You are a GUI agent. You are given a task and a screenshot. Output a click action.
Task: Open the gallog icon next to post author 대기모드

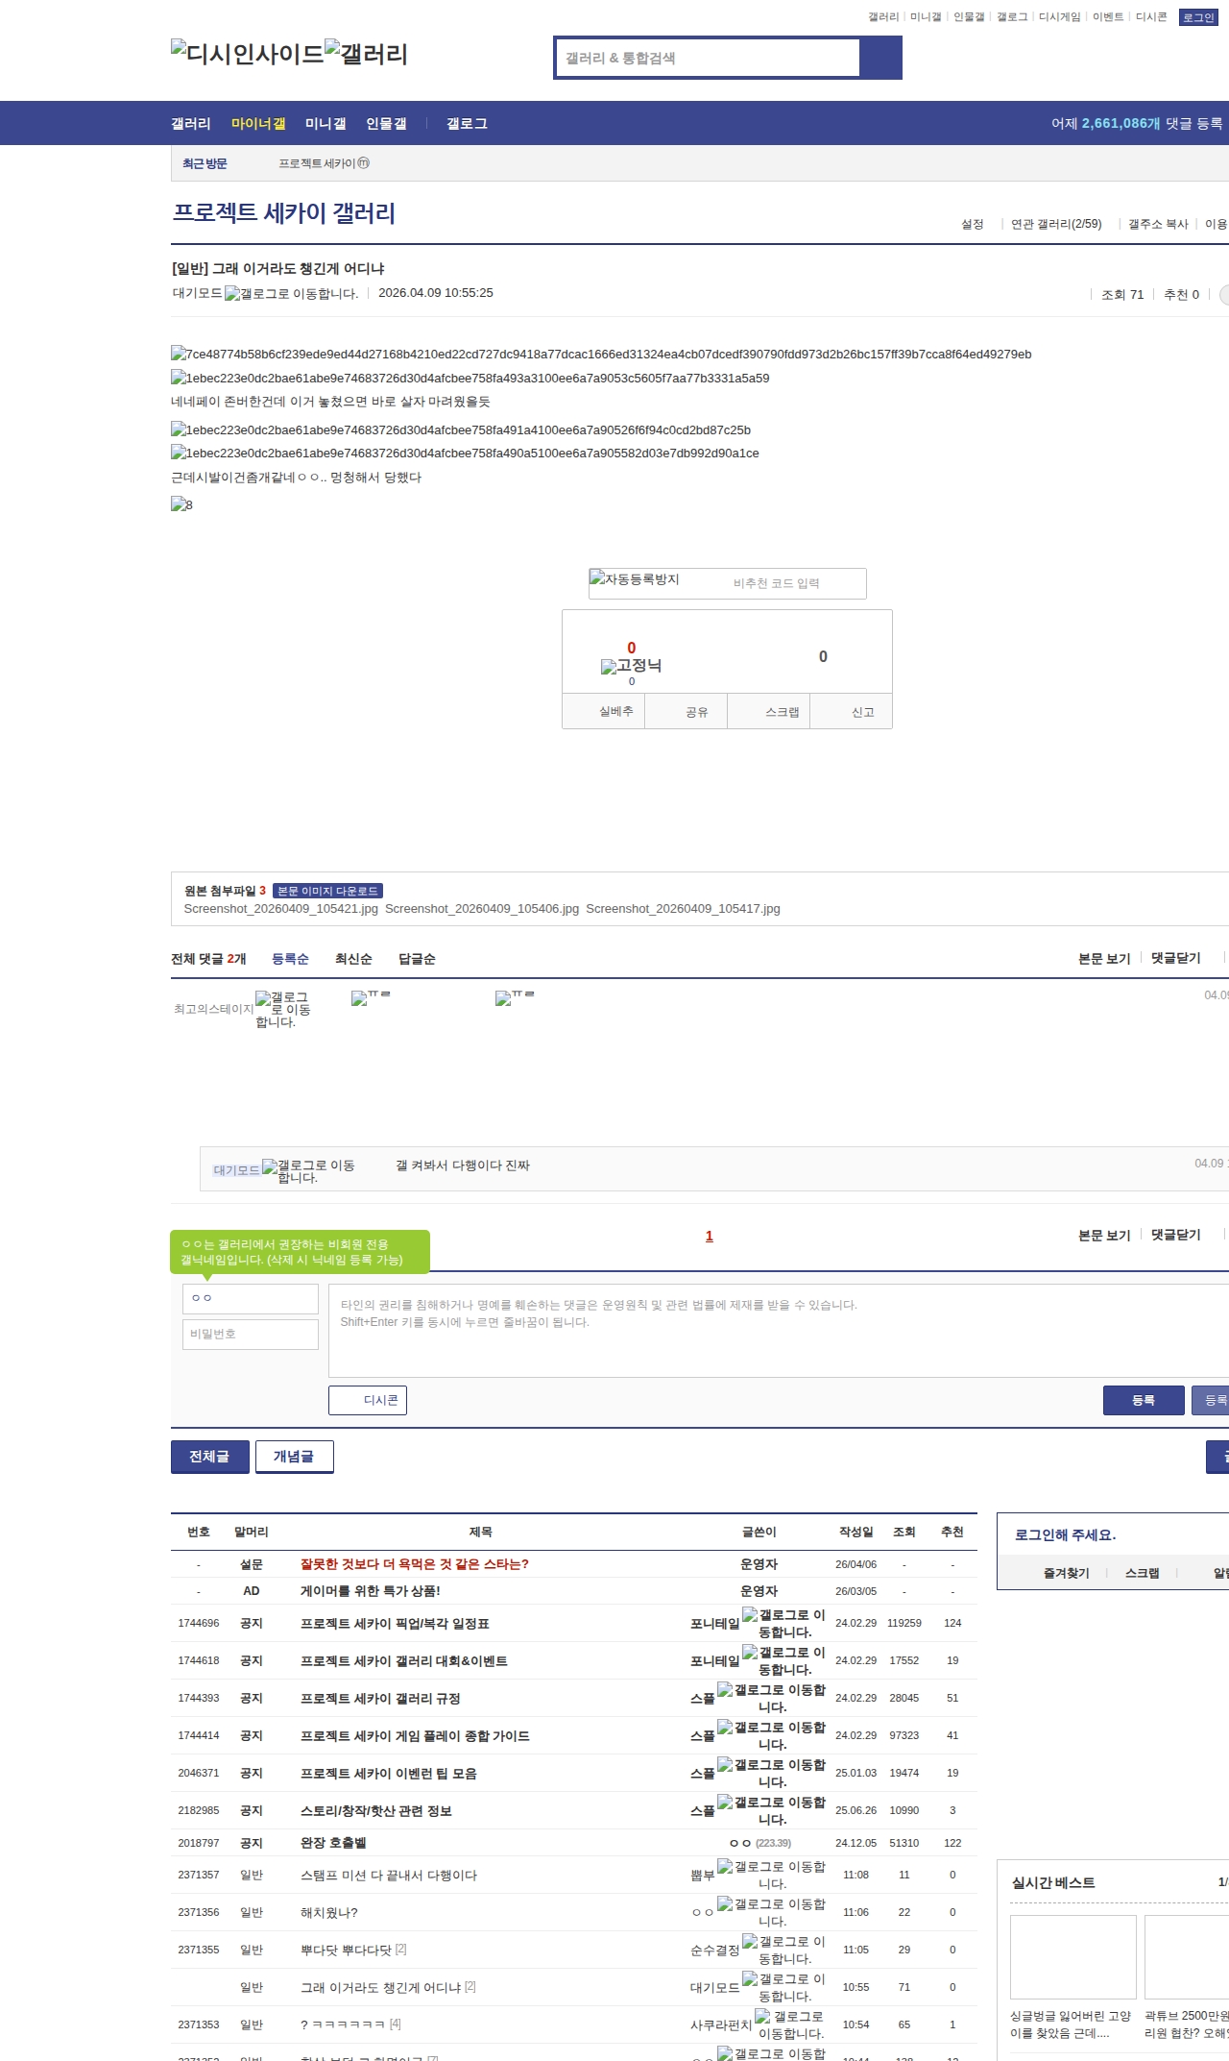(x=290, y=294)
